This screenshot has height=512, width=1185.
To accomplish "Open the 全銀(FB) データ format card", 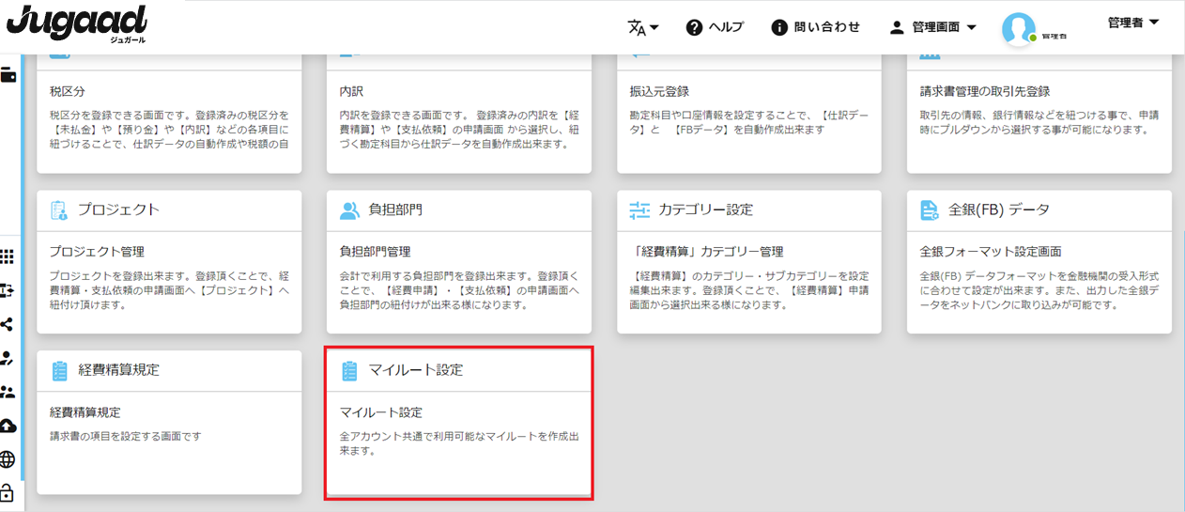I will [x=1039, y=261].
